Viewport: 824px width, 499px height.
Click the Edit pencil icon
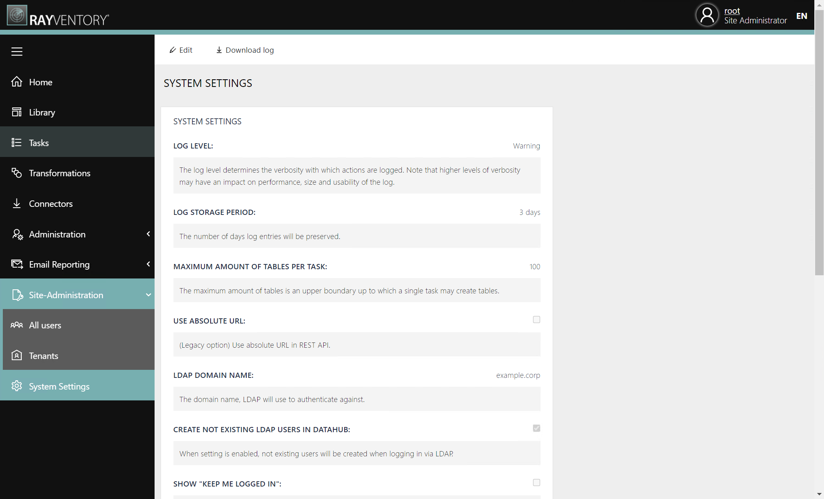tap(173, 50)
